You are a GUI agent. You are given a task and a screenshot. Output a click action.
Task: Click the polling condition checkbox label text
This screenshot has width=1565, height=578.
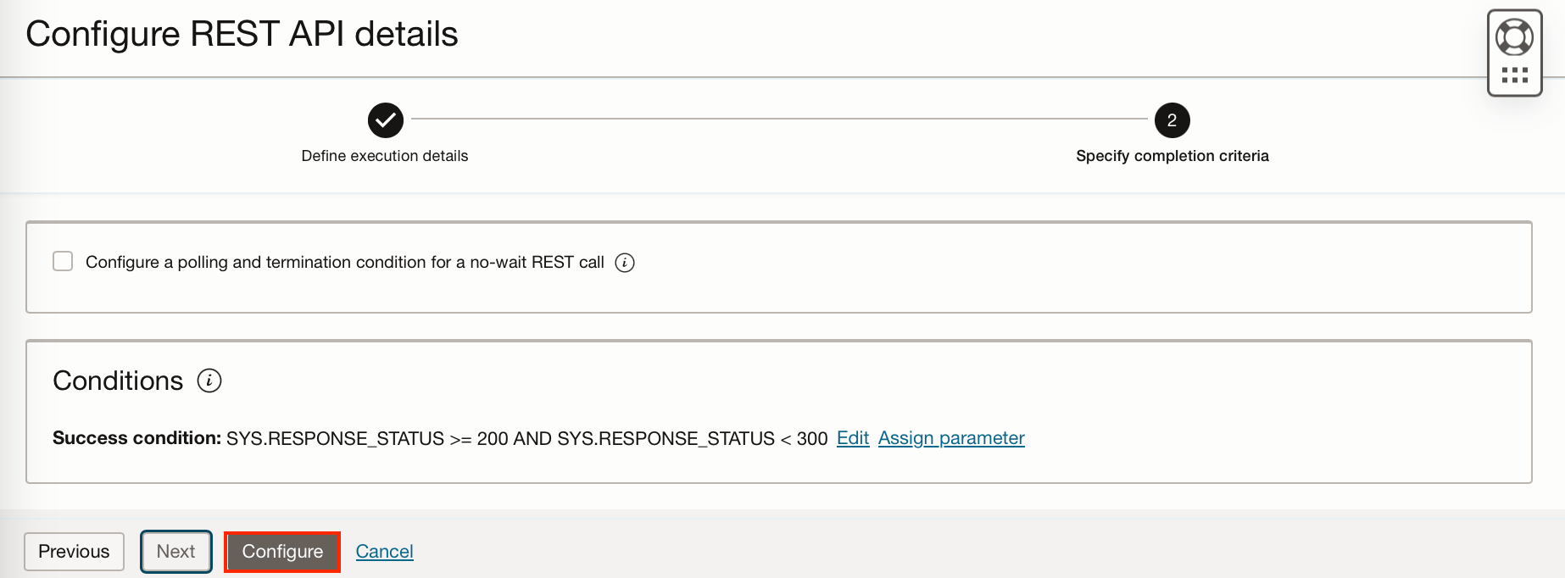(348, 262)
